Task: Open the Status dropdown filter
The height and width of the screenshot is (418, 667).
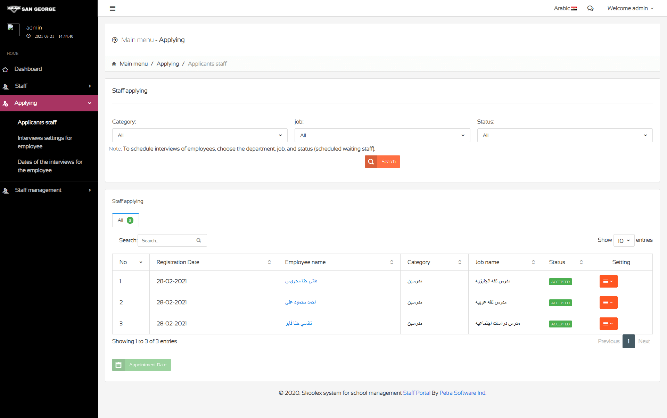Action: [565, 135]
